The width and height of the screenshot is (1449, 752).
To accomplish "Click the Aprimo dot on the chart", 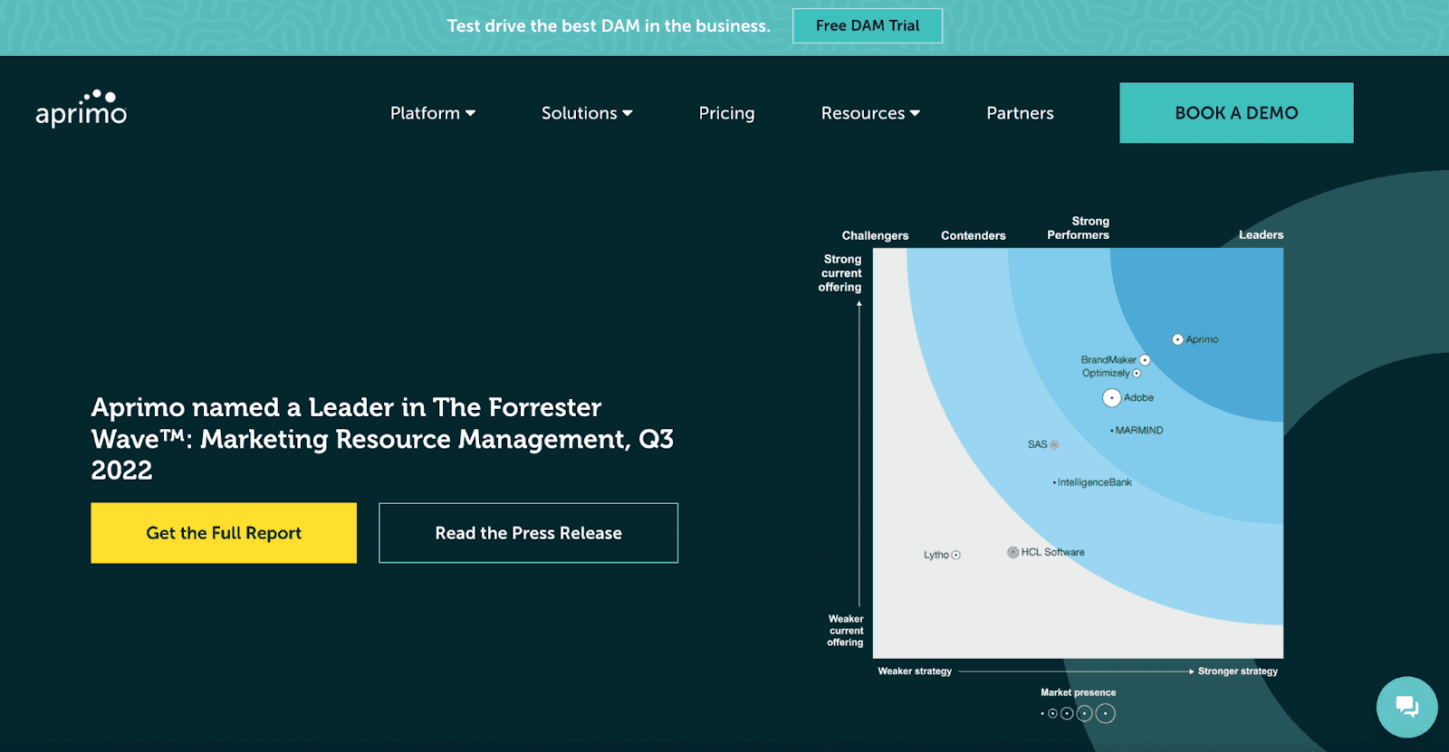I will click(1177, 339).
